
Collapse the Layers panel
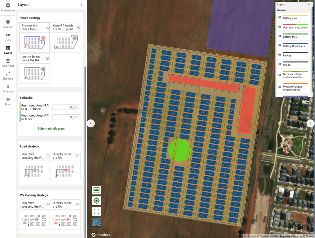click(309, 5)
